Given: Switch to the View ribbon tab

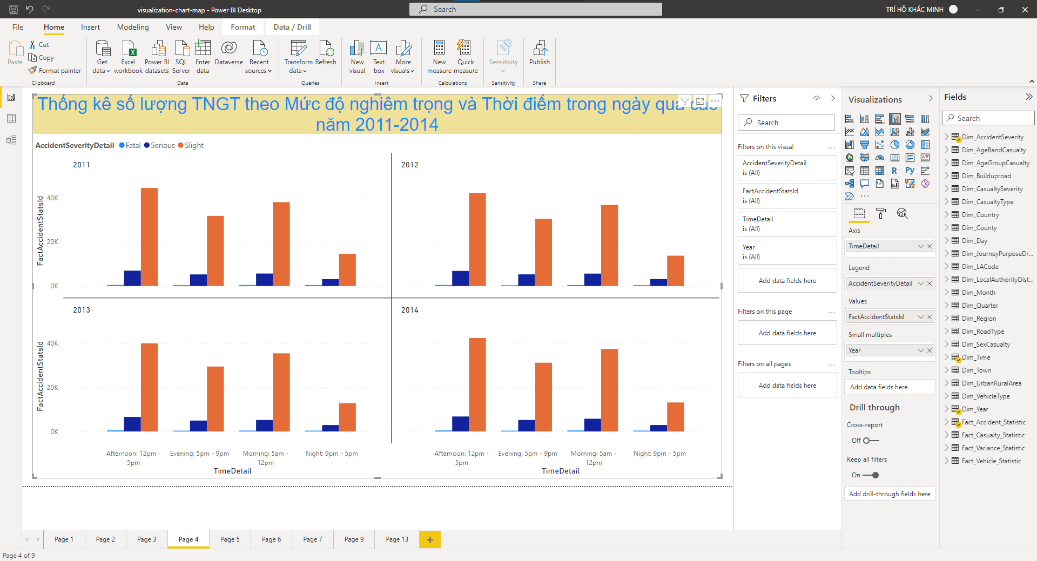Looking at the screenshot, I should click(174, 27).
